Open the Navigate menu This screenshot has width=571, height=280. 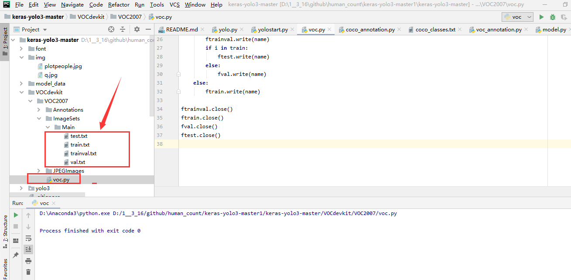click(72, 5)
